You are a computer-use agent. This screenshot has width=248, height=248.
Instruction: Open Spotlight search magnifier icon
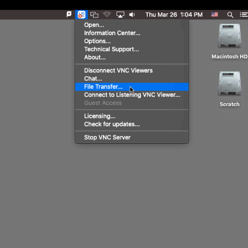pos(230,15)
